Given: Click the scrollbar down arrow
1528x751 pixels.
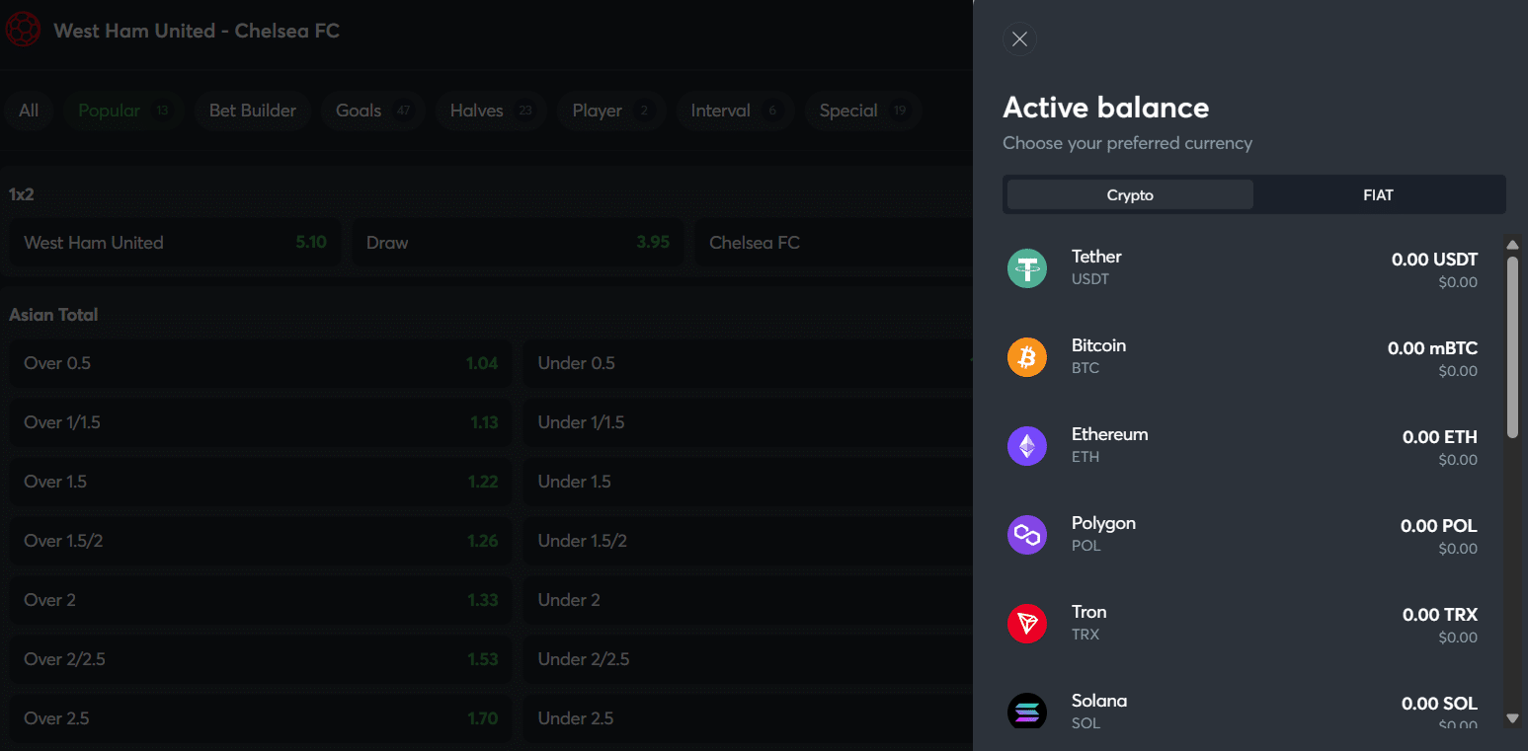Looking at the screenshot, I should (x=1512, y=717).
